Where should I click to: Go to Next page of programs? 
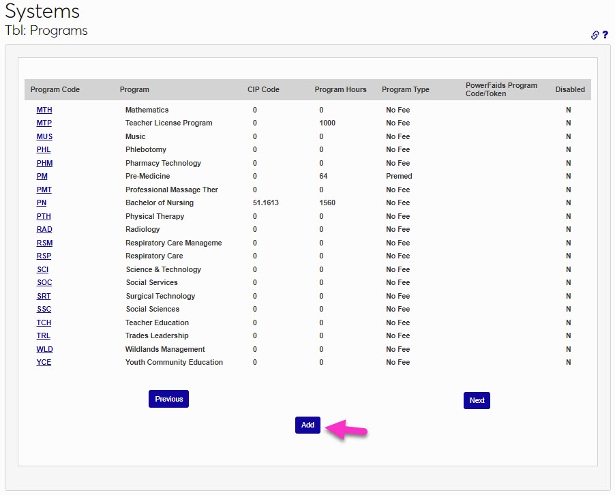pyautogui.click(x=477, y=400)
